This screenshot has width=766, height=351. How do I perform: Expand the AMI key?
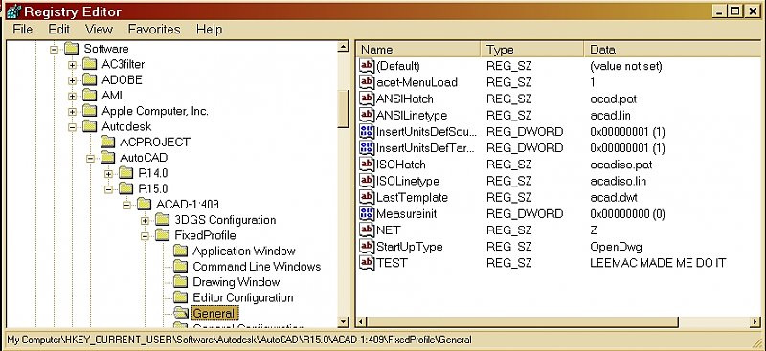(x=73, y=96)
